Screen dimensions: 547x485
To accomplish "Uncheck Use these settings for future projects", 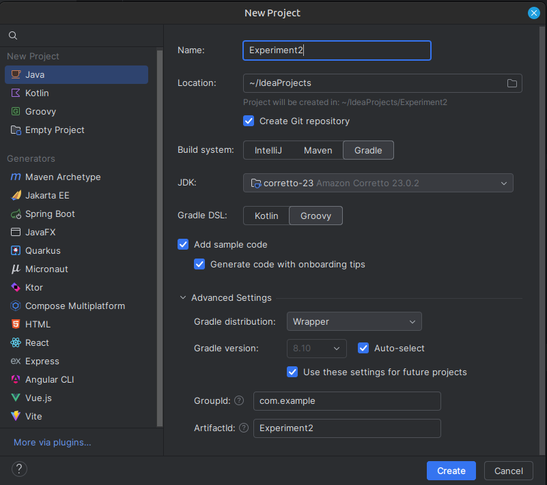I will point(292,372).
